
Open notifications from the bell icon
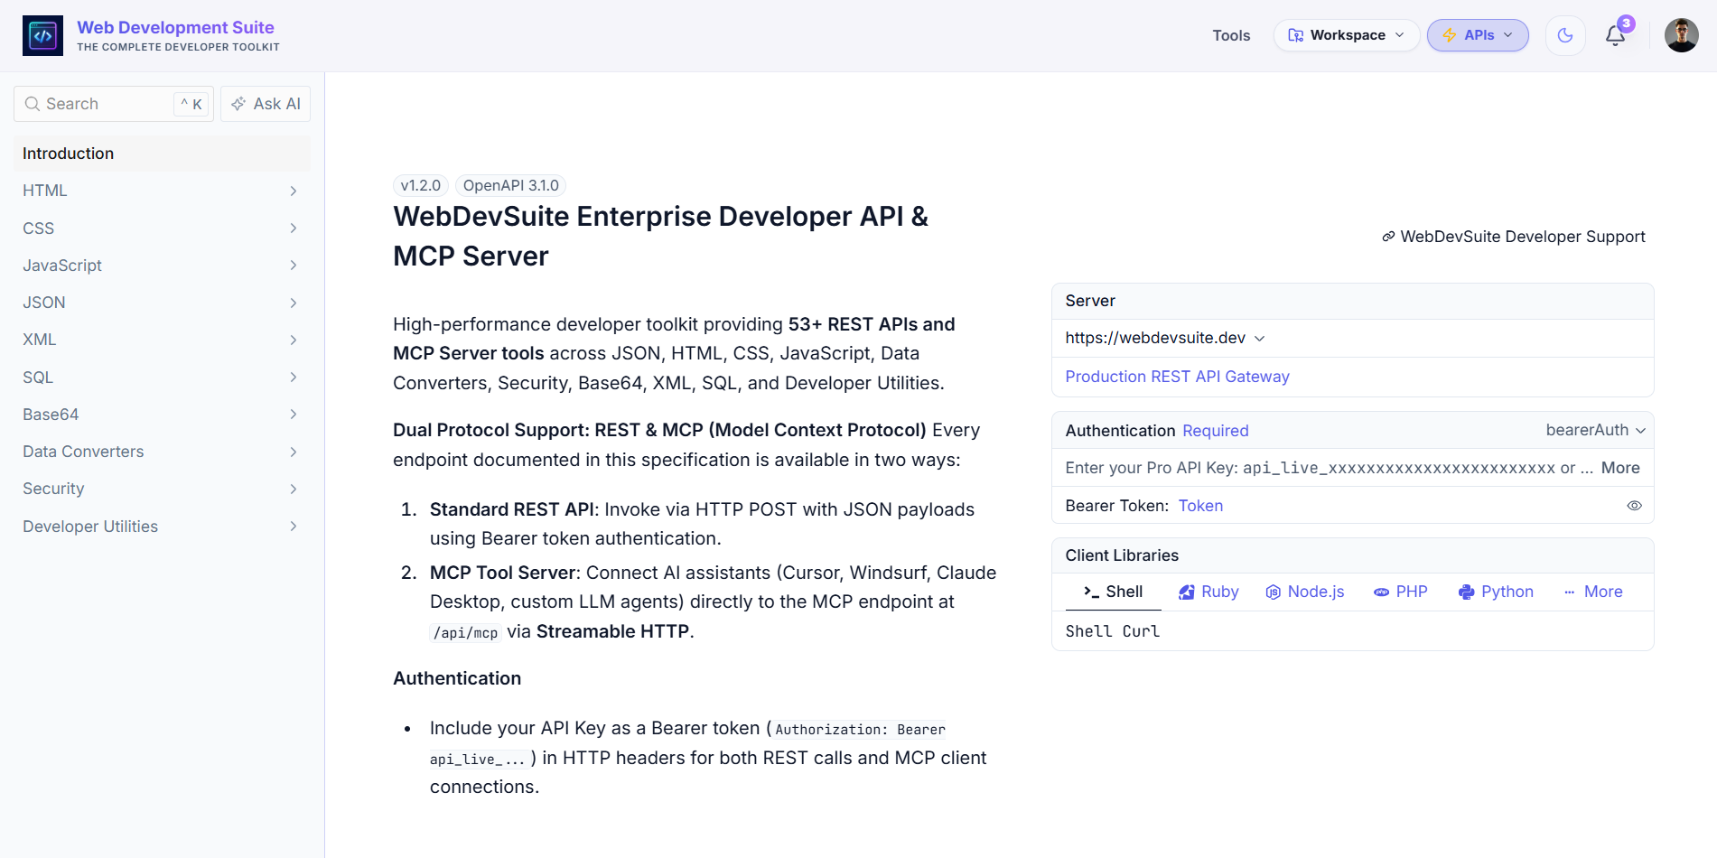tap(1616, 35)
